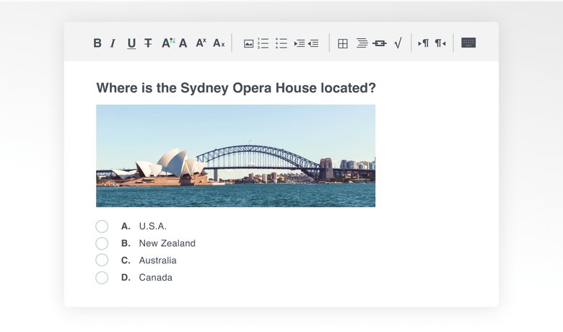The height and width of the screenshot is (332, 563).
Task: Insert a table
Action: [x=343, y=43]
